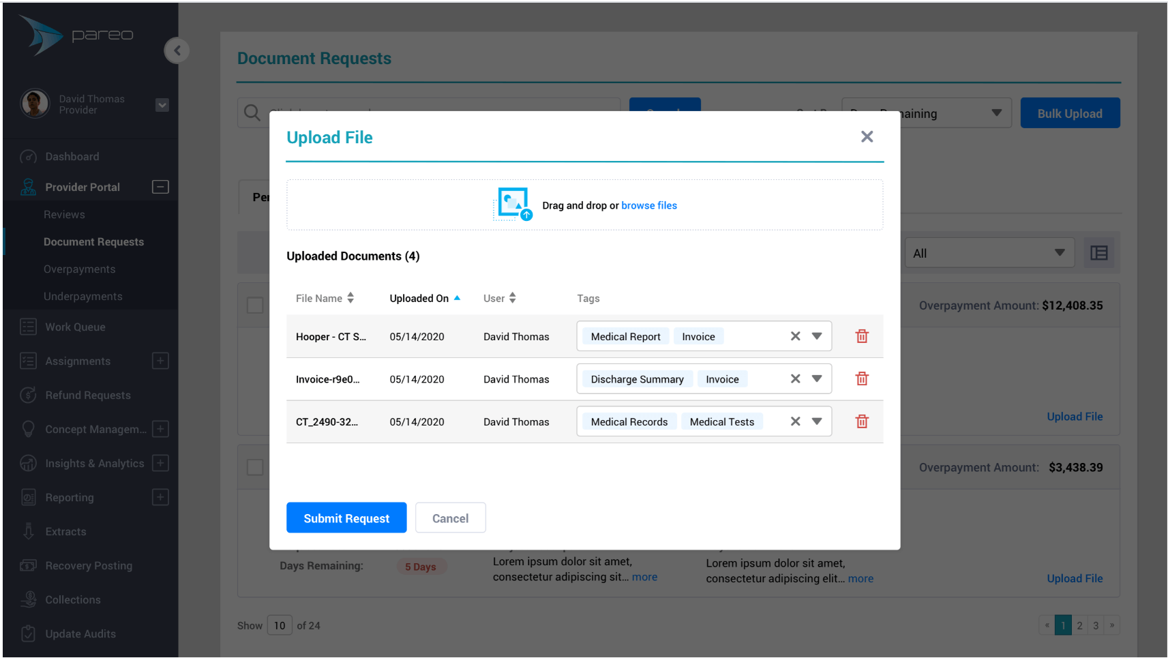Screen dimensions: 1168x658
Task: Submit the upload request
Action: tap(346, 518)
